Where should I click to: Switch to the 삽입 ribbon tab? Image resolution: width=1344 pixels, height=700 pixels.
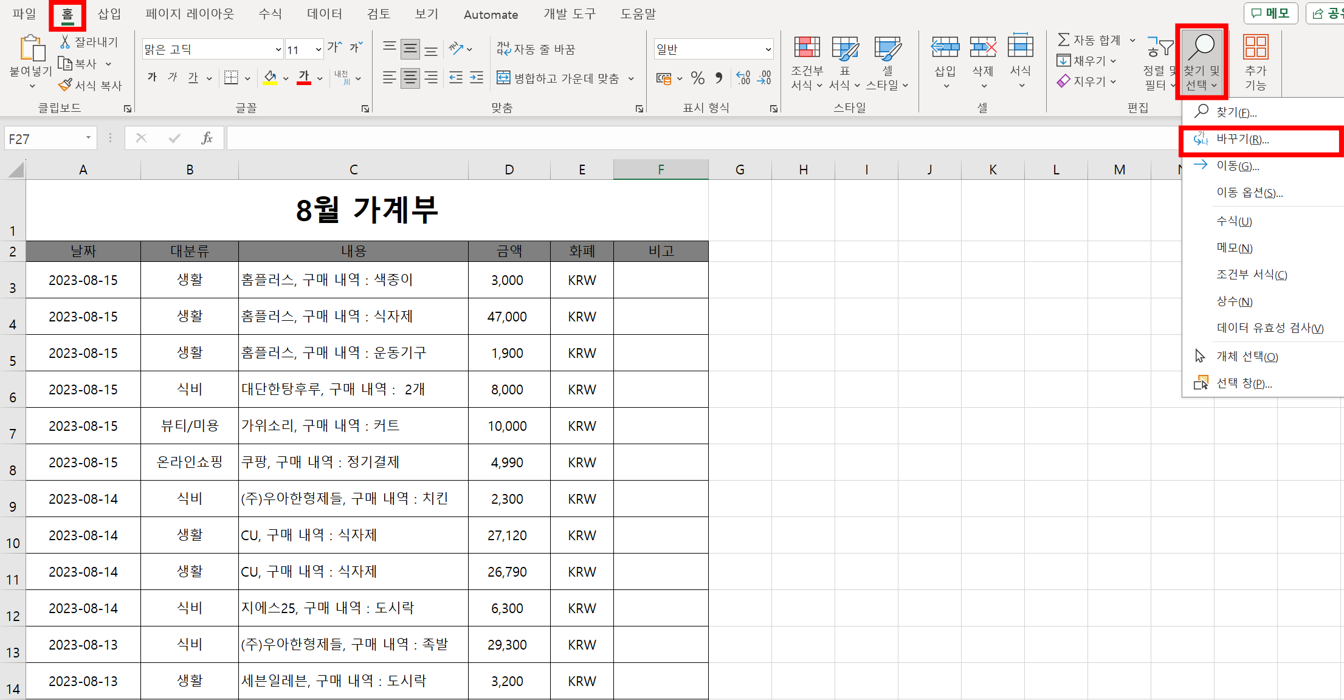(109, 14)
